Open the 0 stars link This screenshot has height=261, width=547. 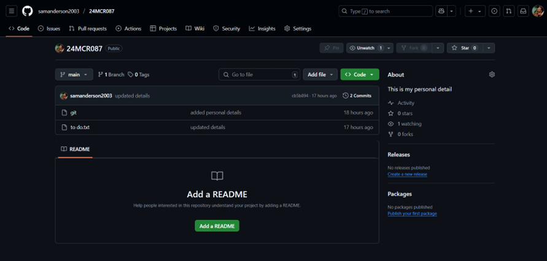[400, 114]
